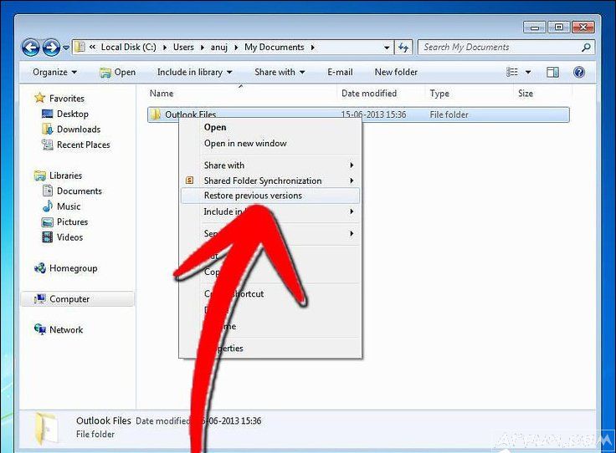The image size is (616, 453).
Task: Sort by the Name column header
Action: tap(162, 94)
